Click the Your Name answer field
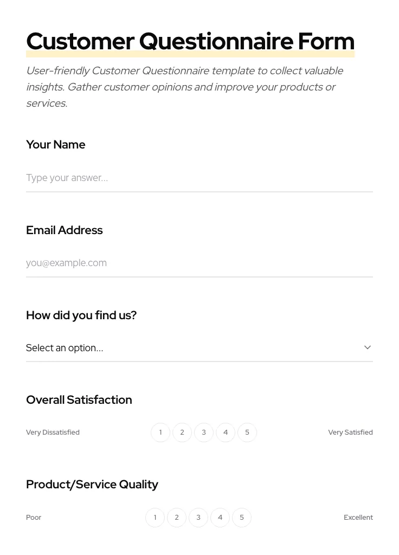This screenshot has height=555, width=399. (x=200, y=178)
